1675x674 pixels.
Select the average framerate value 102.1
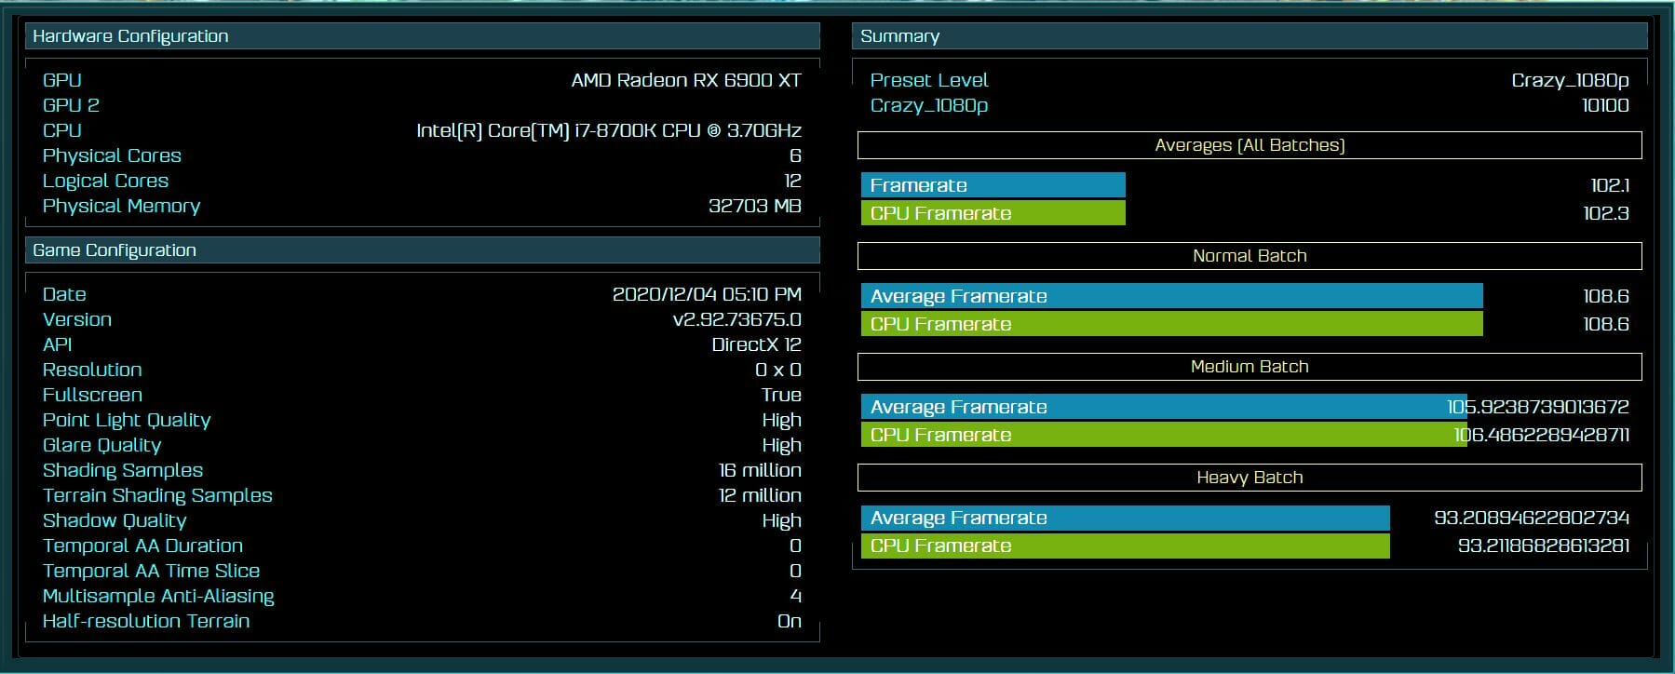[1610, 185]
